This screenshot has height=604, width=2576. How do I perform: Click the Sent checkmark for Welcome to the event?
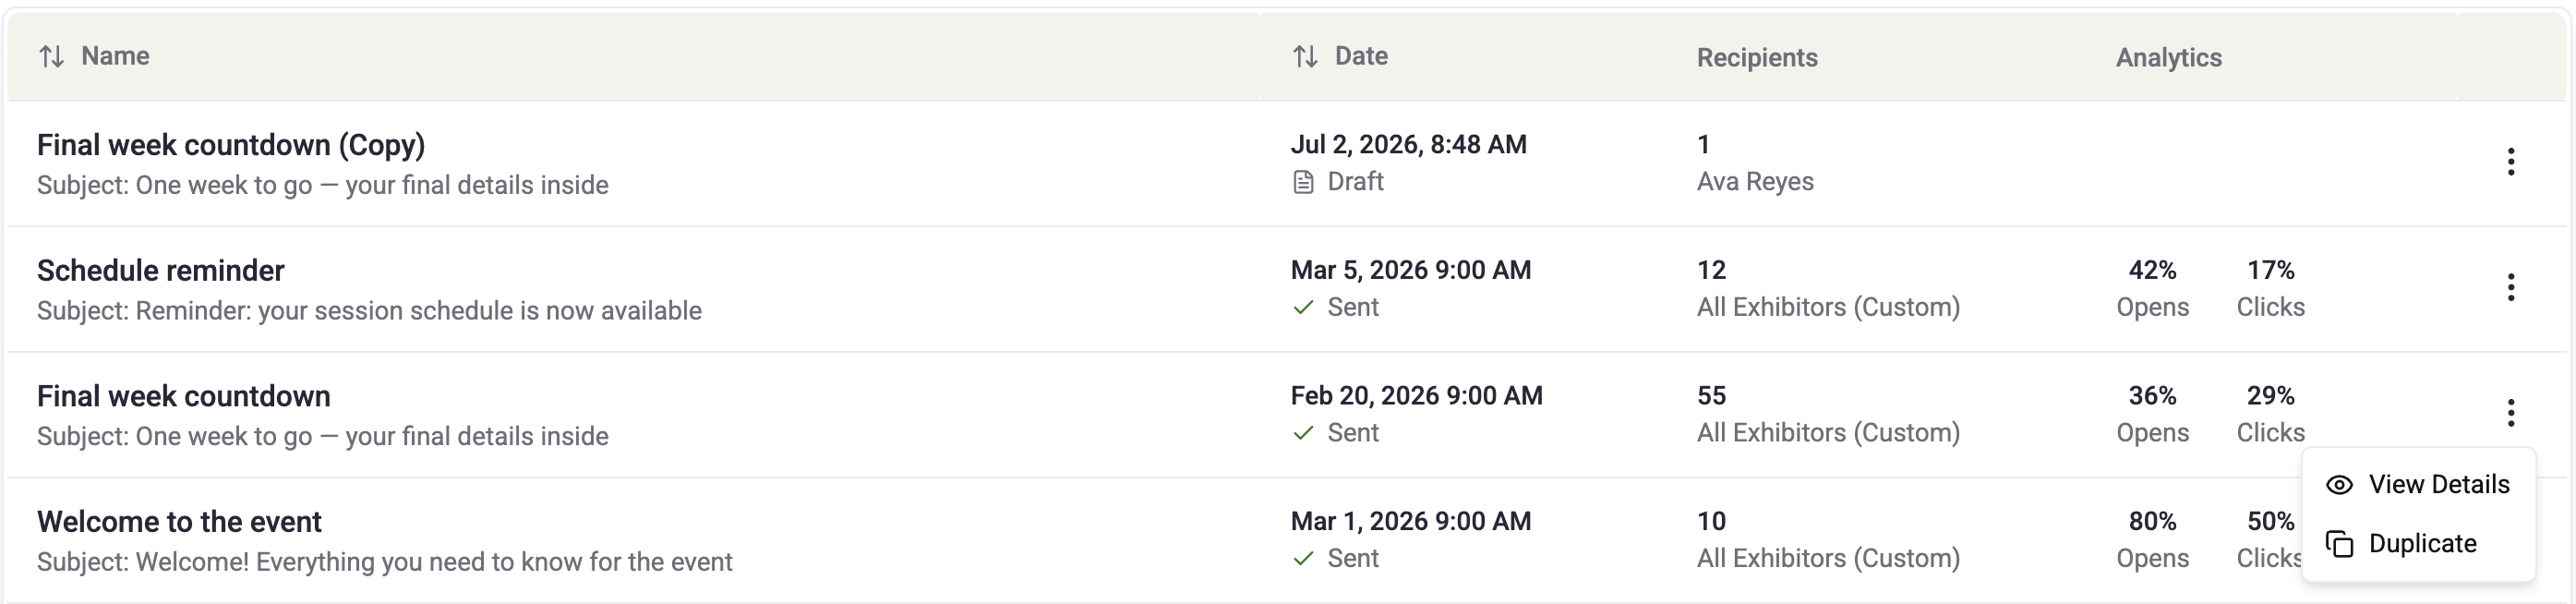click(x=1303, y=559)
